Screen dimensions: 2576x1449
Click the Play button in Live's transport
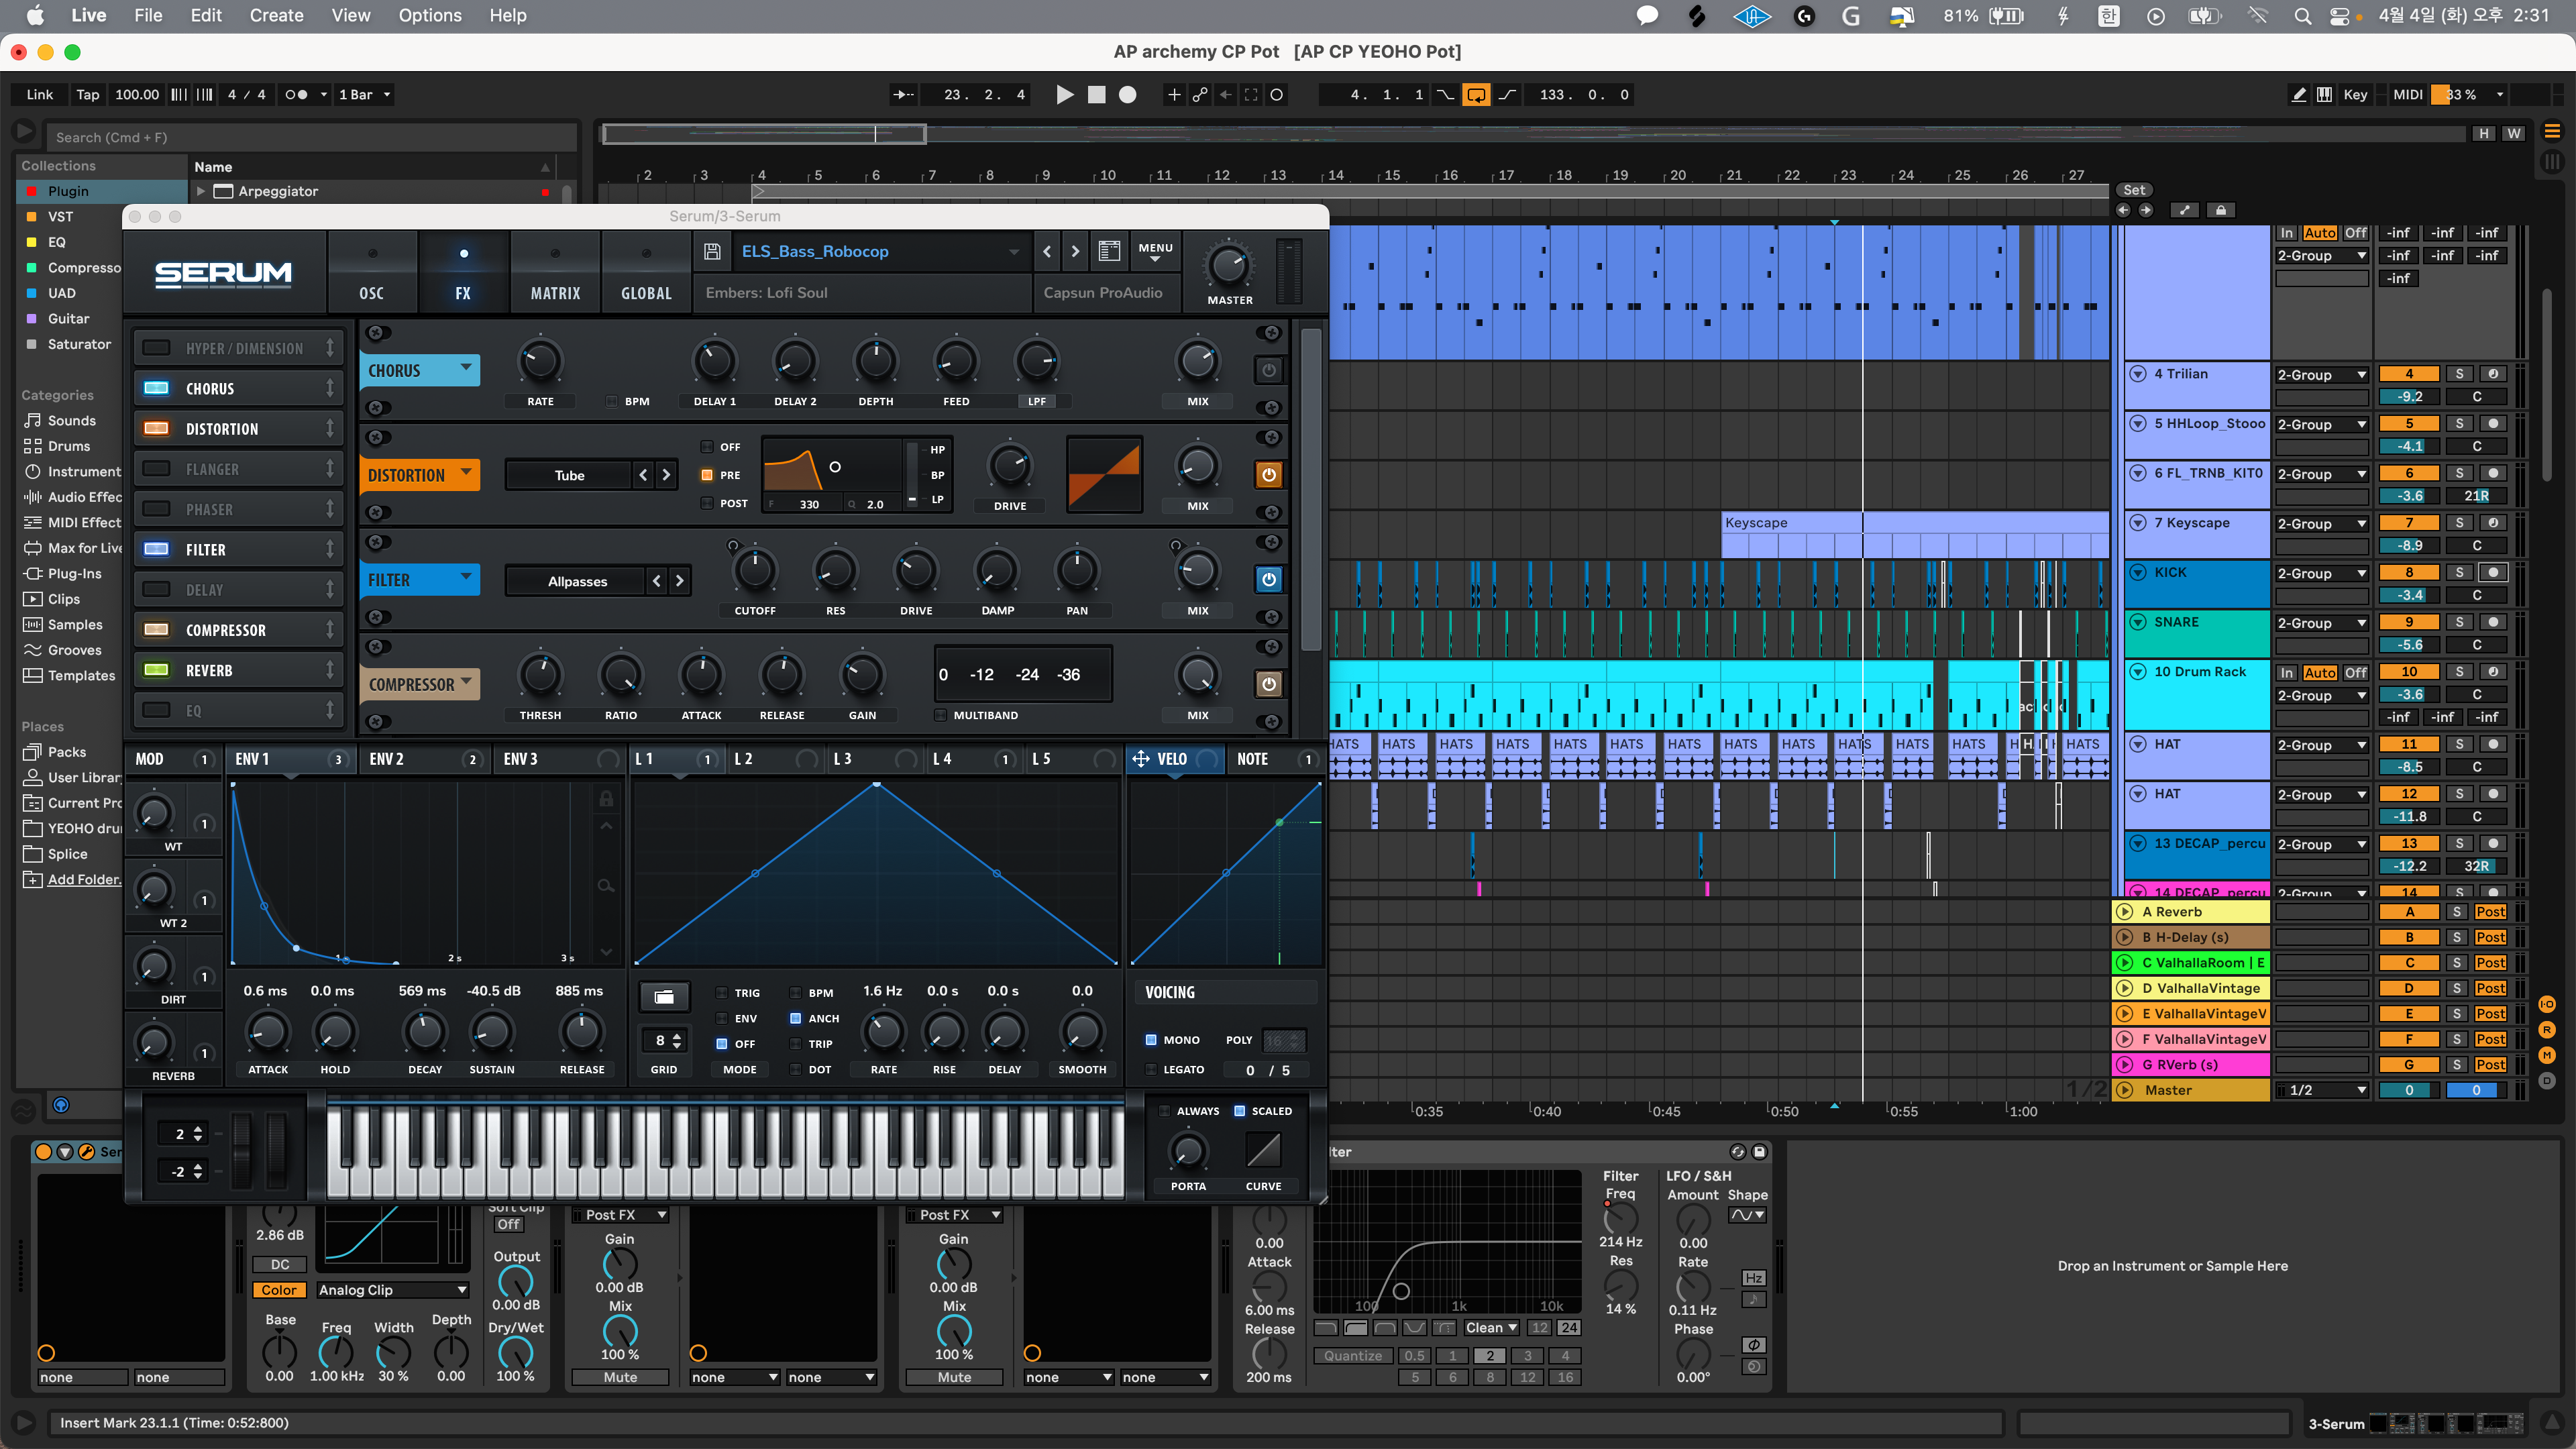tap(1065, 95)
